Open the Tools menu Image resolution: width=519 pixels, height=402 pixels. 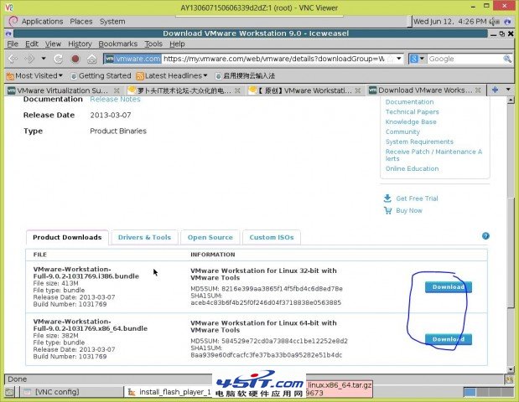[153, 44]
